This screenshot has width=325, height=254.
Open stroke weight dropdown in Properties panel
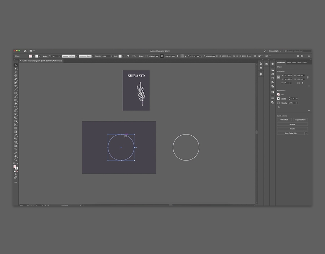297,99
